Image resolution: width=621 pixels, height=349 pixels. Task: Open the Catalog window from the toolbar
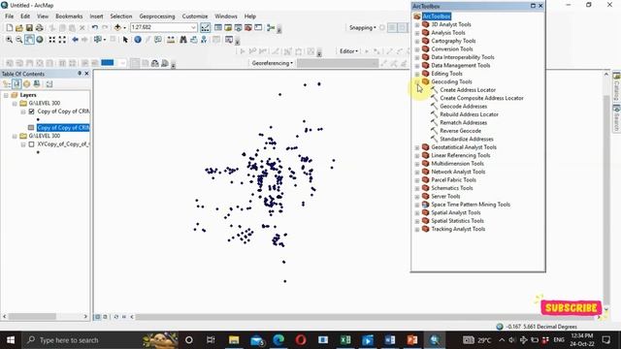(228, 28)
